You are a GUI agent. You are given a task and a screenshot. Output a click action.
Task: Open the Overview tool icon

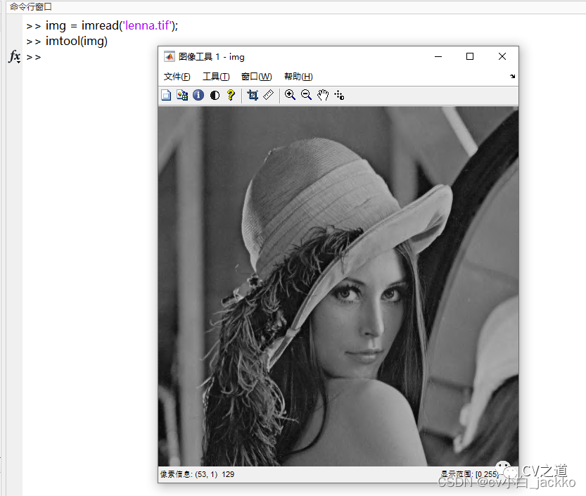[166, 95]
